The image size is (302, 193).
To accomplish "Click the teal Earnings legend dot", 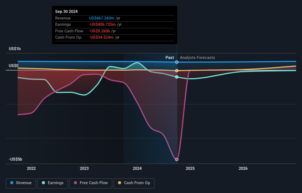I will [x=43, y=183].
